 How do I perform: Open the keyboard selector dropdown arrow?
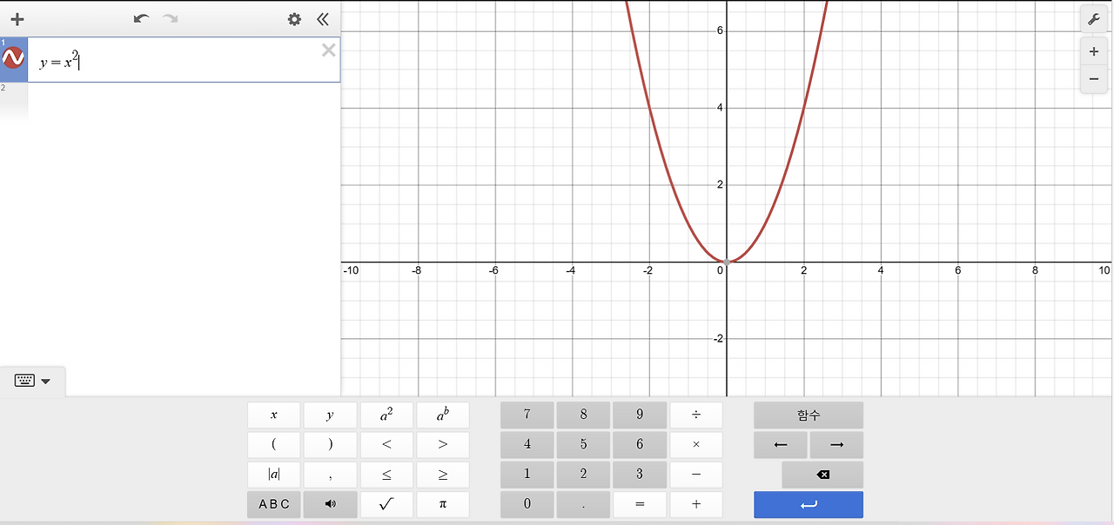click(46, 381)
